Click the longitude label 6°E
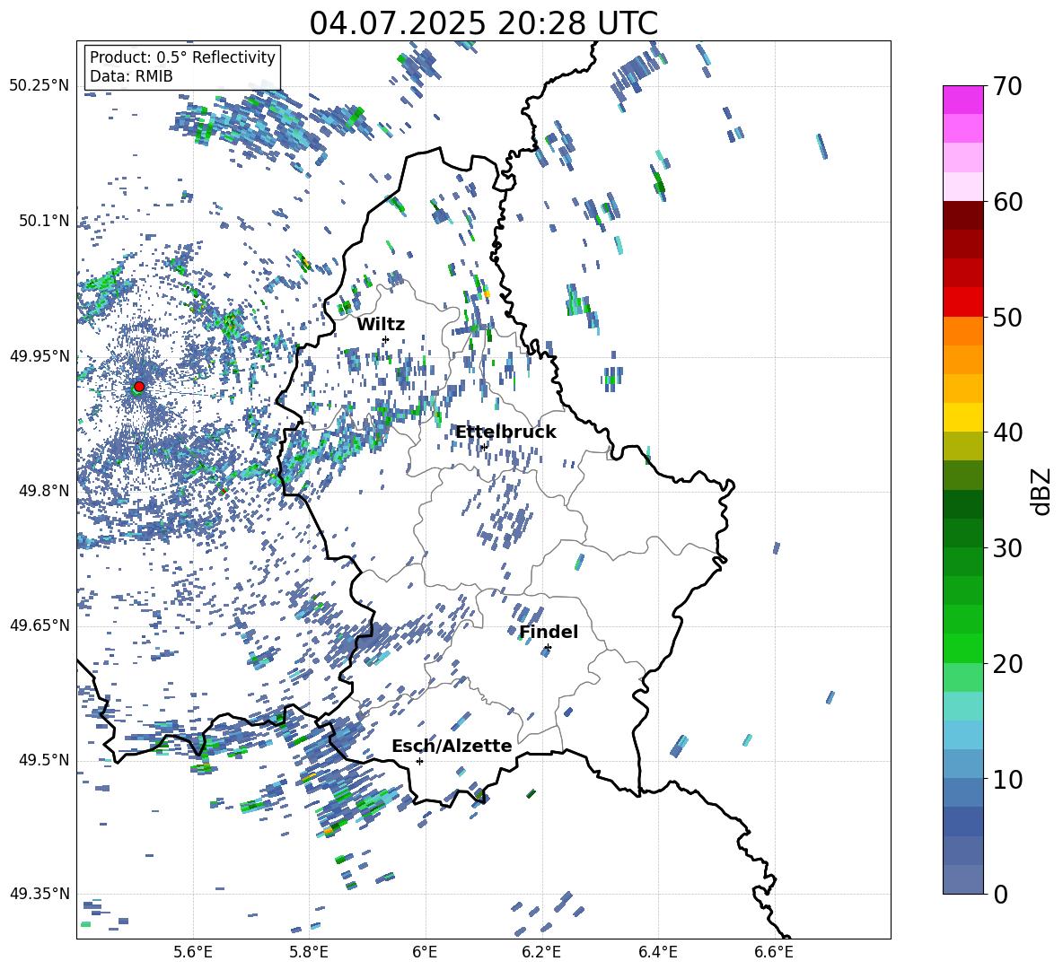This screenshot has width=1063, height=970. click(x=425, y=952)
